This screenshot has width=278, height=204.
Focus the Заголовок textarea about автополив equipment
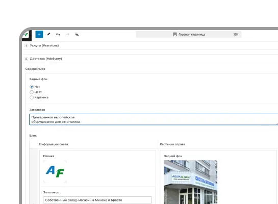click(x=154, y=119)
